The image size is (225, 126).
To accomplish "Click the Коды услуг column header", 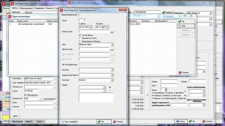I will click(32, 21).
